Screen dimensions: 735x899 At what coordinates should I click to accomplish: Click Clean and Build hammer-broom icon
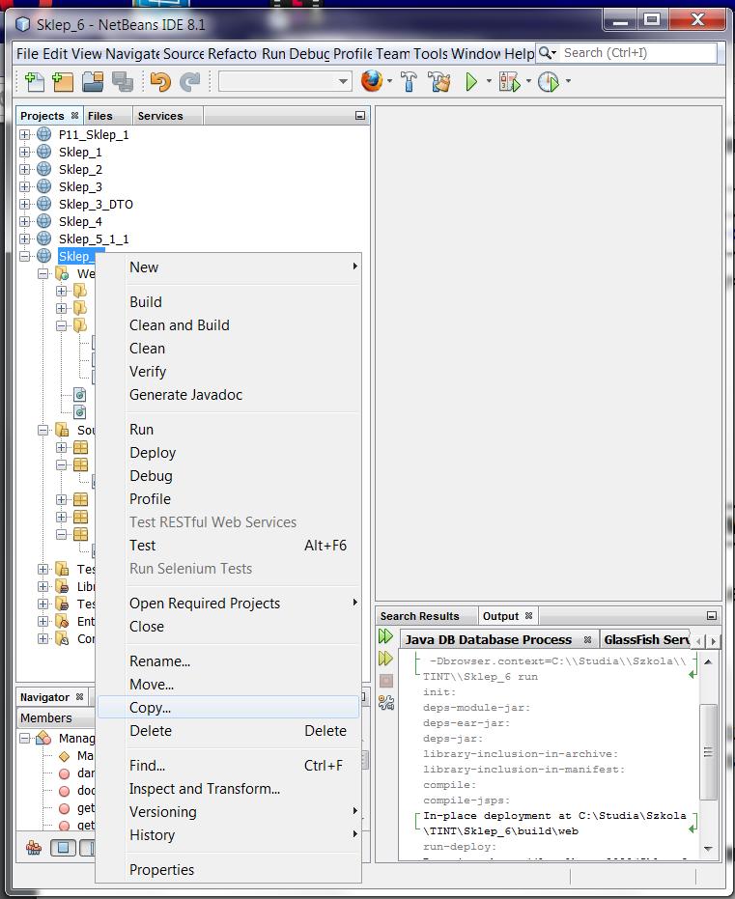coord(439,81)
